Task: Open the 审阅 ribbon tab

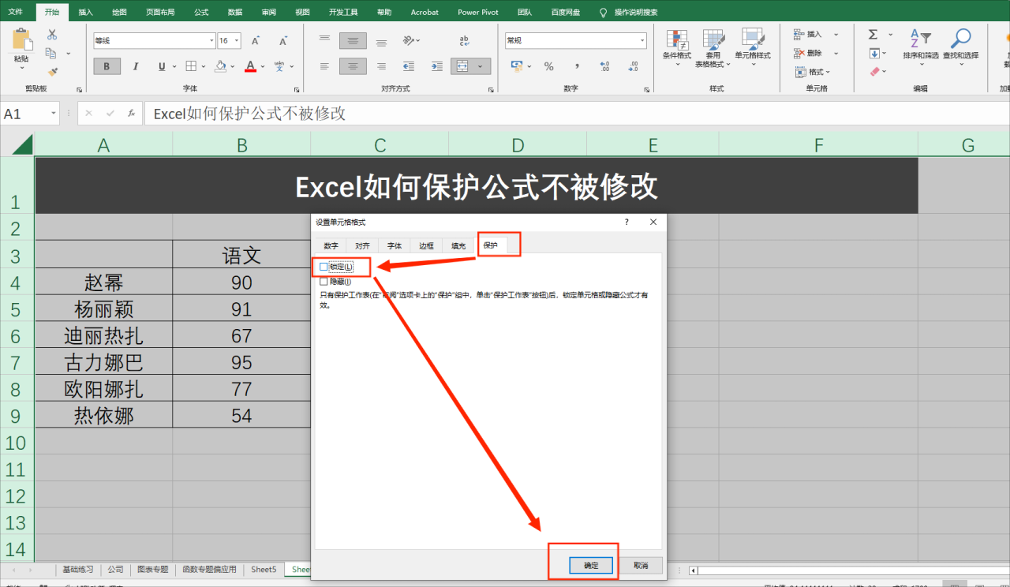Action: [269, 12]
